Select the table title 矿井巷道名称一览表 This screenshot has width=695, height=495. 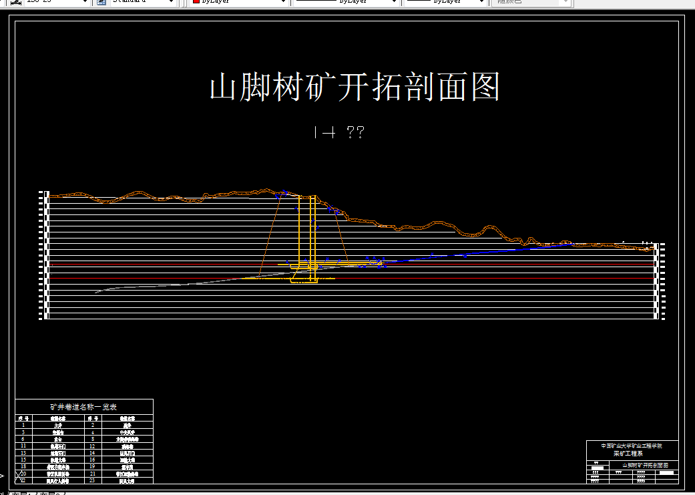(x=83, y=407)
